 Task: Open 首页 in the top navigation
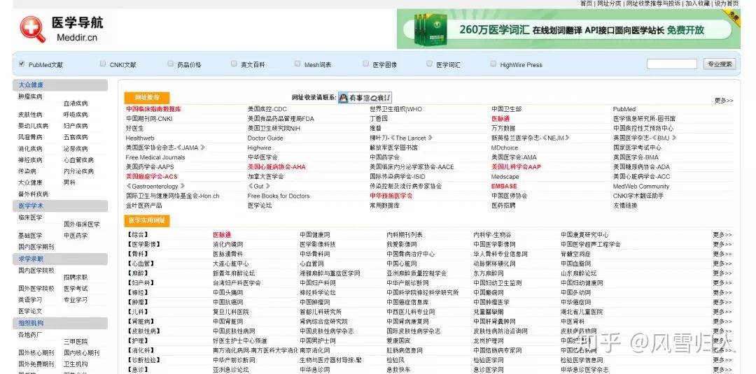[586, 3]
